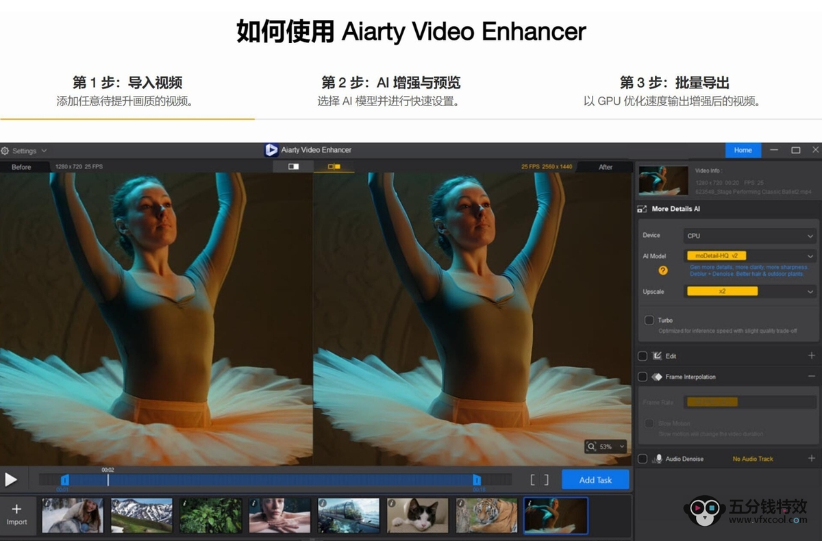
Task: Click info icon on the train thumbnail
Action: [x=323, y=503]
